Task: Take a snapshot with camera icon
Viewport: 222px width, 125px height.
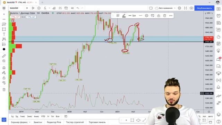Action: coord(191,8)
